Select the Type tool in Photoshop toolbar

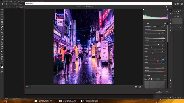point(2,49)
